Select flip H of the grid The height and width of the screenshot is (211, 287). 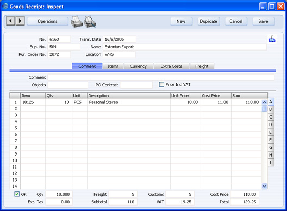tap(271, 155)
